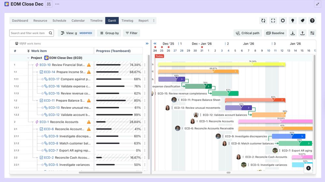
Task: Click the table horizontal scrollbar
Action: pyautogui.click(x=111, y=173)
